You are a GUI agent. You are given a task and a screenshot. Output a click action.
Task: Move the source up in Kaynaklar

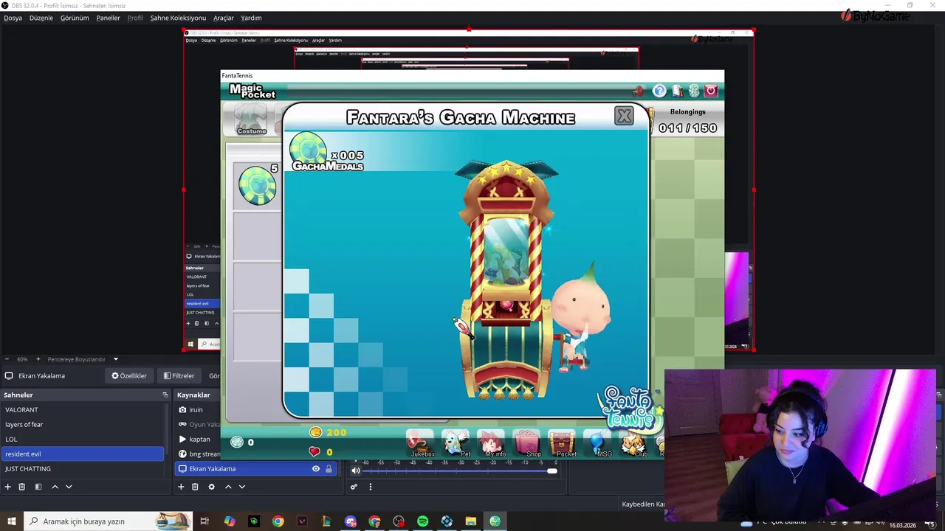pos(228,487)
